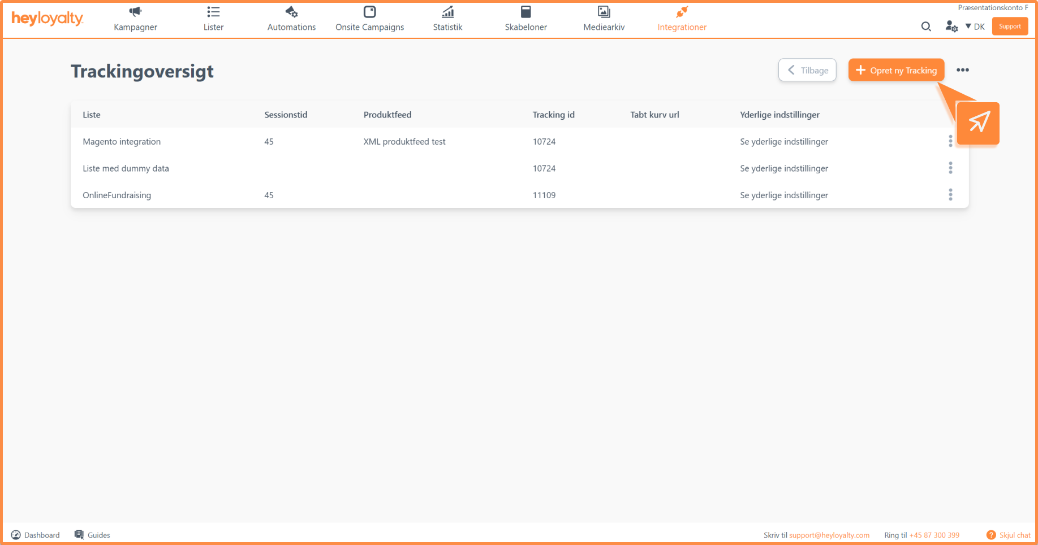This screenshot has width=1038, height=545.
Task: Open options menu for OnlineFundraising row
Action: click(950, 195)
